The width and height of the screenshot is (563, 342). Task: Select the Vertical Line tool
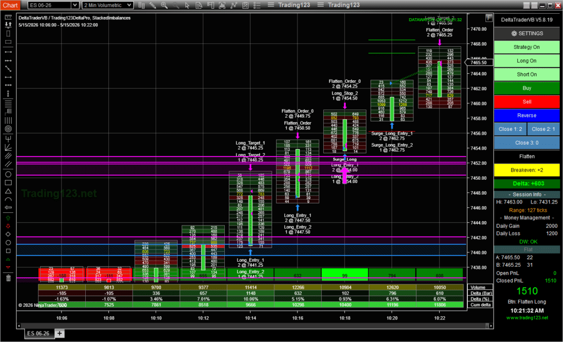(x=8, y=94)
